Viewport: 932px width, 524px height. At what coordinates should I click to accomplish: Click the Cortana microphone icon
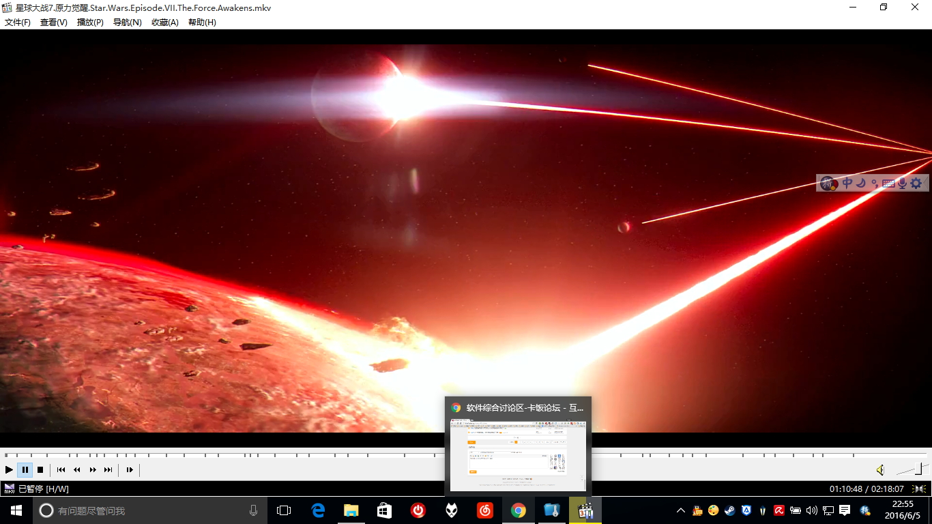254,510
